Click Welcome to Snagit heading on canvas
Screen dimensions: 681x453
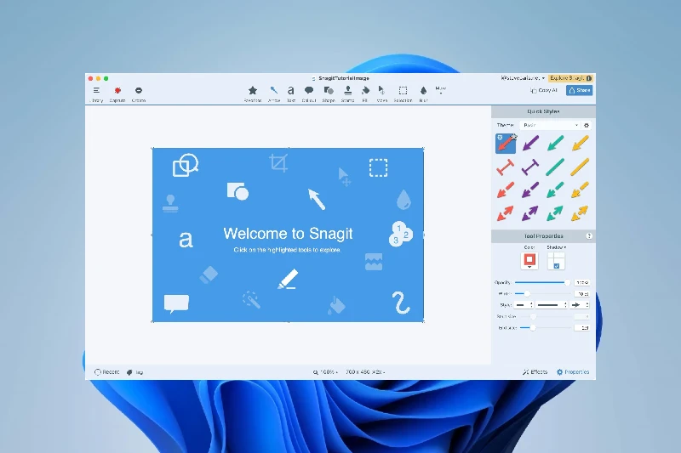pyautogui.click(x=288, y=234)
